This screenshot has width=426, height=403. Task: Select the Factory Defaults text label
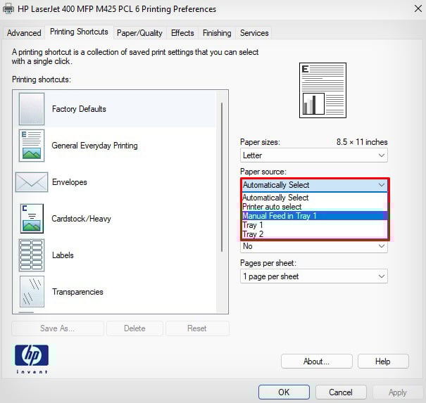(x=79, y=109)
